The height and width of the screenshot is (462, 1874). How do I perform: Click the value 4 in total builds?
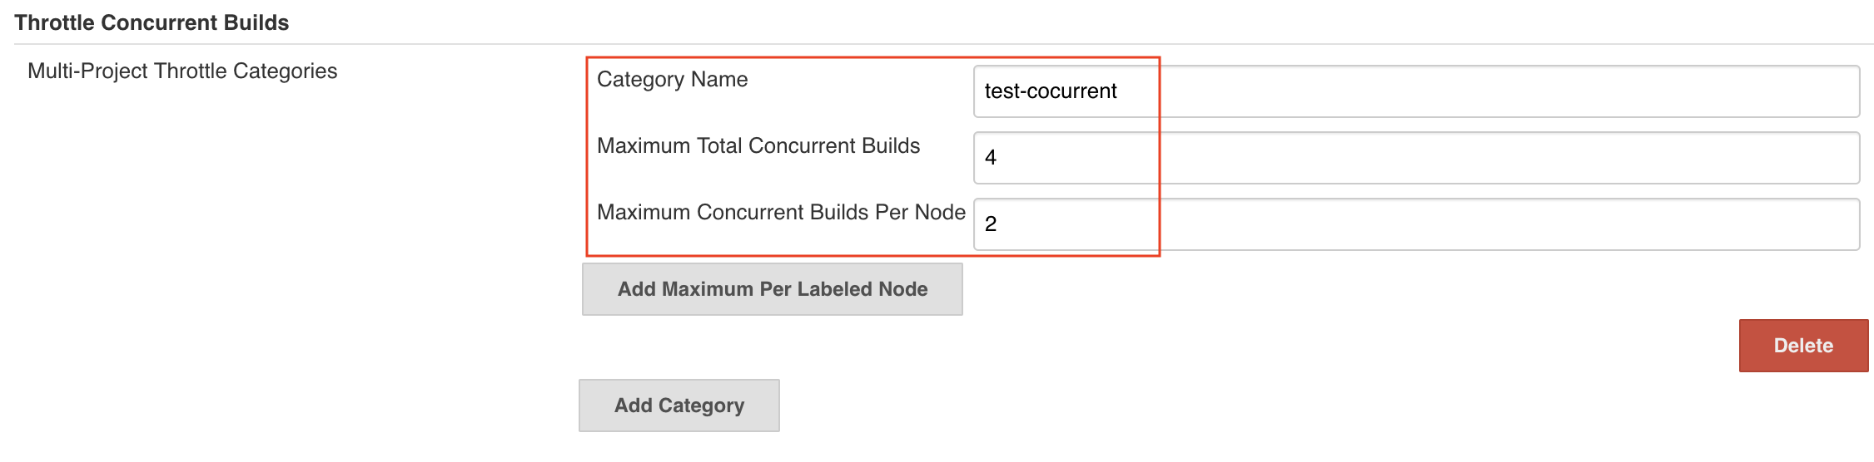991,158
